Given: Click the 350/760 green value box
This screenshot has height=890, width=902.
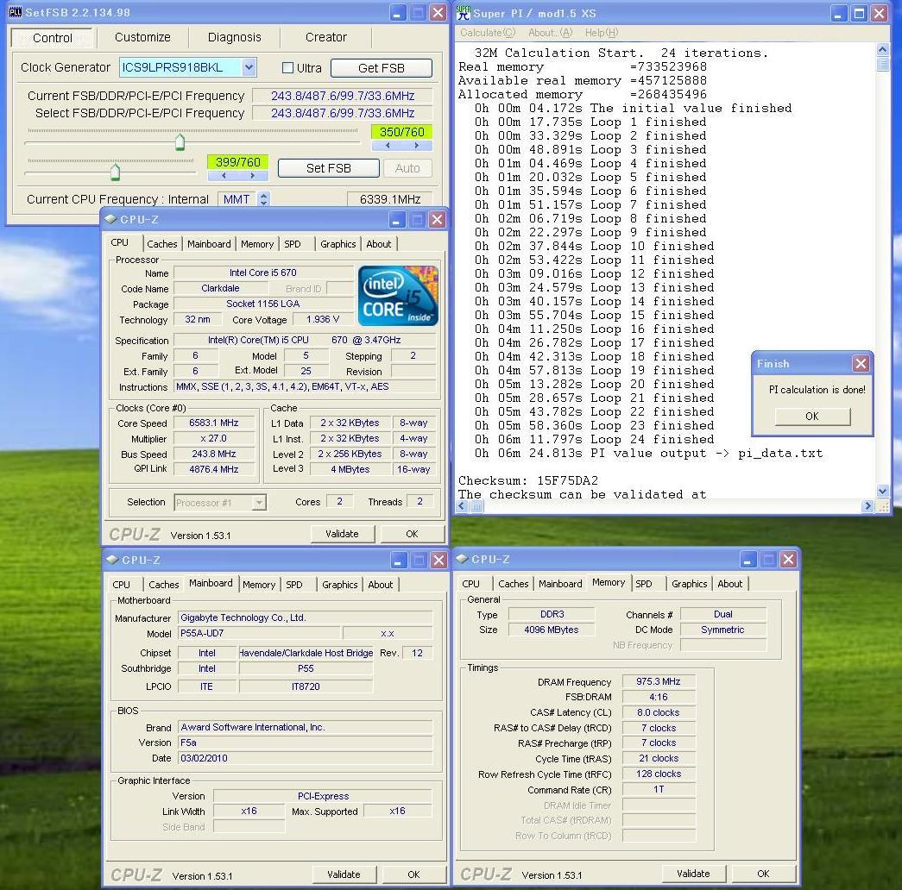Looking at the screenshot, I should point(401,132).
